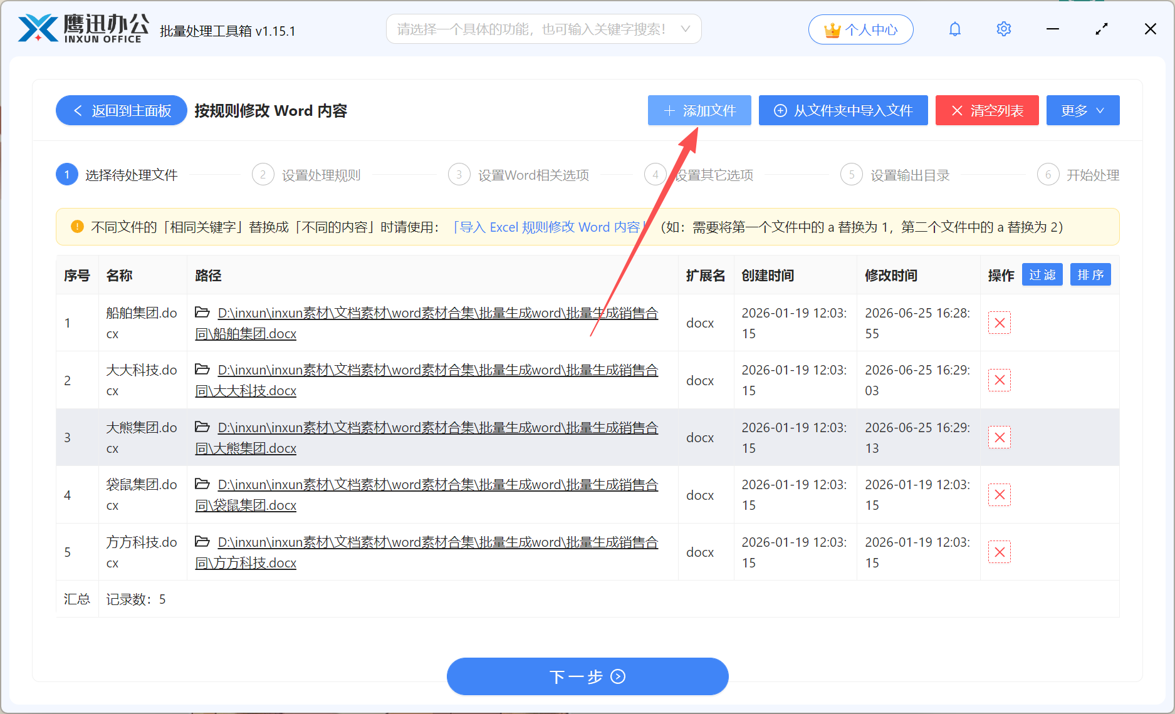1175x714 pixels.
Task: Open folder icon for 船舶集团.docx path
Action: pyautogui.click(x=202, y=312)
